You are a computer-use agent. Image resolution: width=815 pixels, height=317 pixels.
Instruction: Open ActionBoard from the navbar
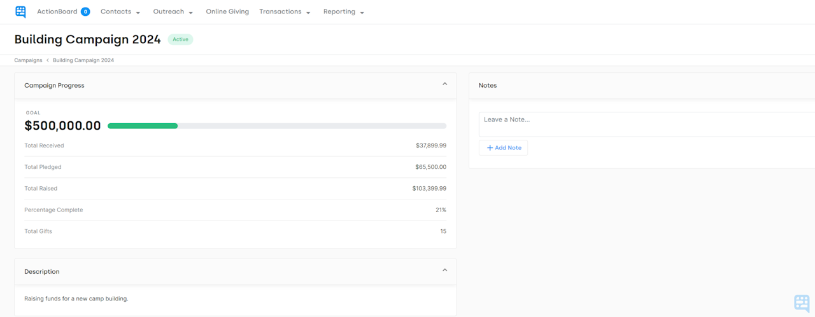57,12
